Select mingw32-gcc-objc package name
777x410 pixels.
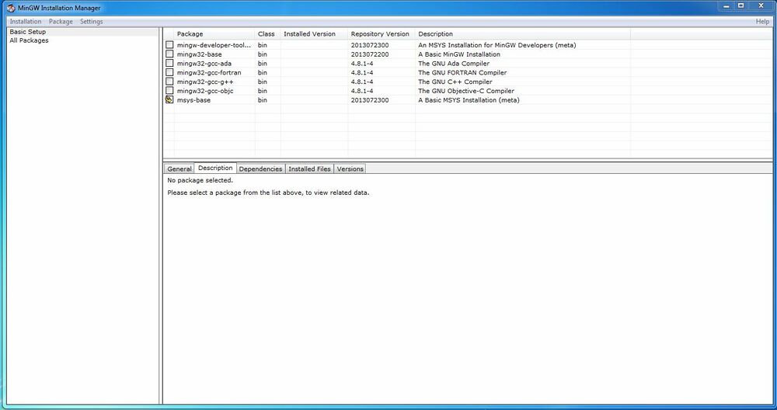[205, 91]
